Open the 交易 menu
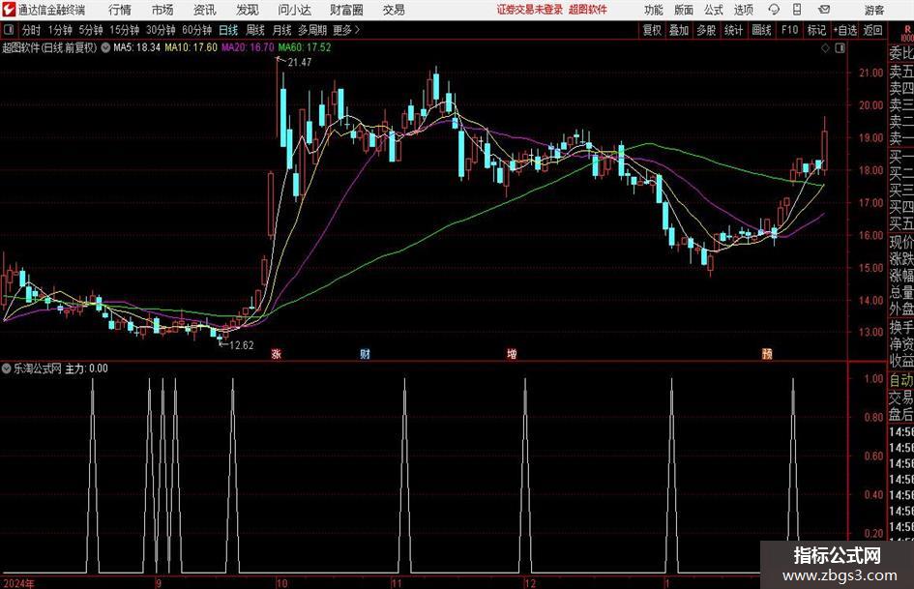 [x=394, y=10]
